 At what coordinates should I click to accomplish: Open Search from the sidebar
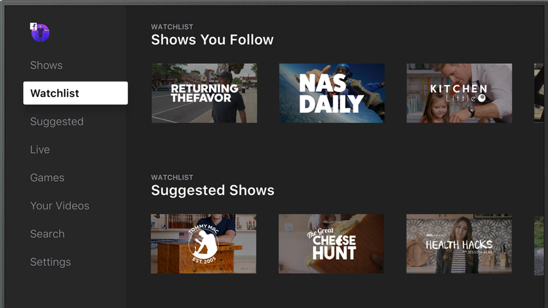(47, 234)
